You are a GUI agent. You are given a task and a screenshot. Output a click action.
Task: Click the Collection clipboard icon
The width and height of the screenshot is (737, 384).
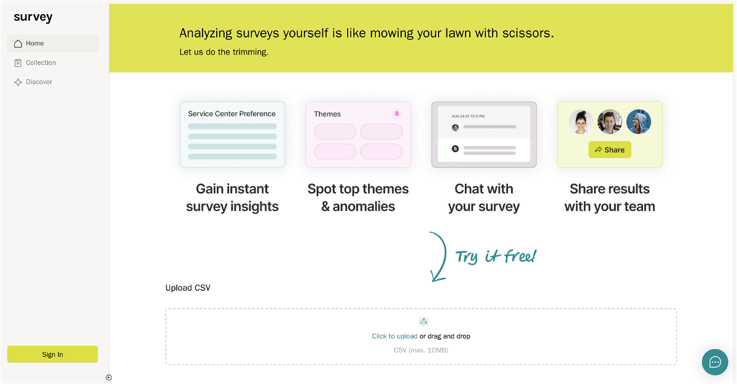pos(18,63)
